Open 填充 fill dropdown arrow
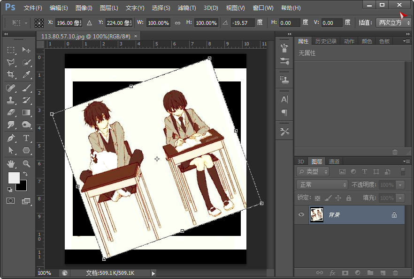 coord(400,198)
